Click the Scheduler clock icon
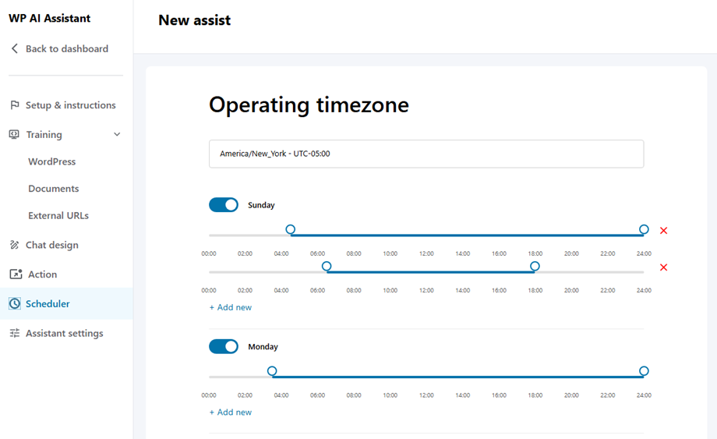The height and width of the screenshot is (439, 717). (x=14, y=304)
